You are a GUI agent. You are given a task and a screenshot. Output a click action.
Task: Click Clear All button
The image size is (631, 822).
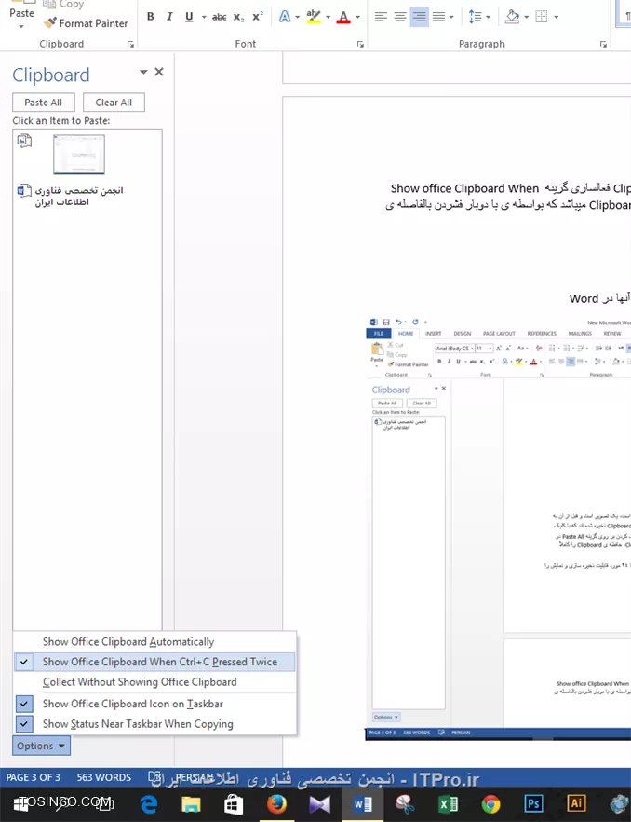[114, 103]
